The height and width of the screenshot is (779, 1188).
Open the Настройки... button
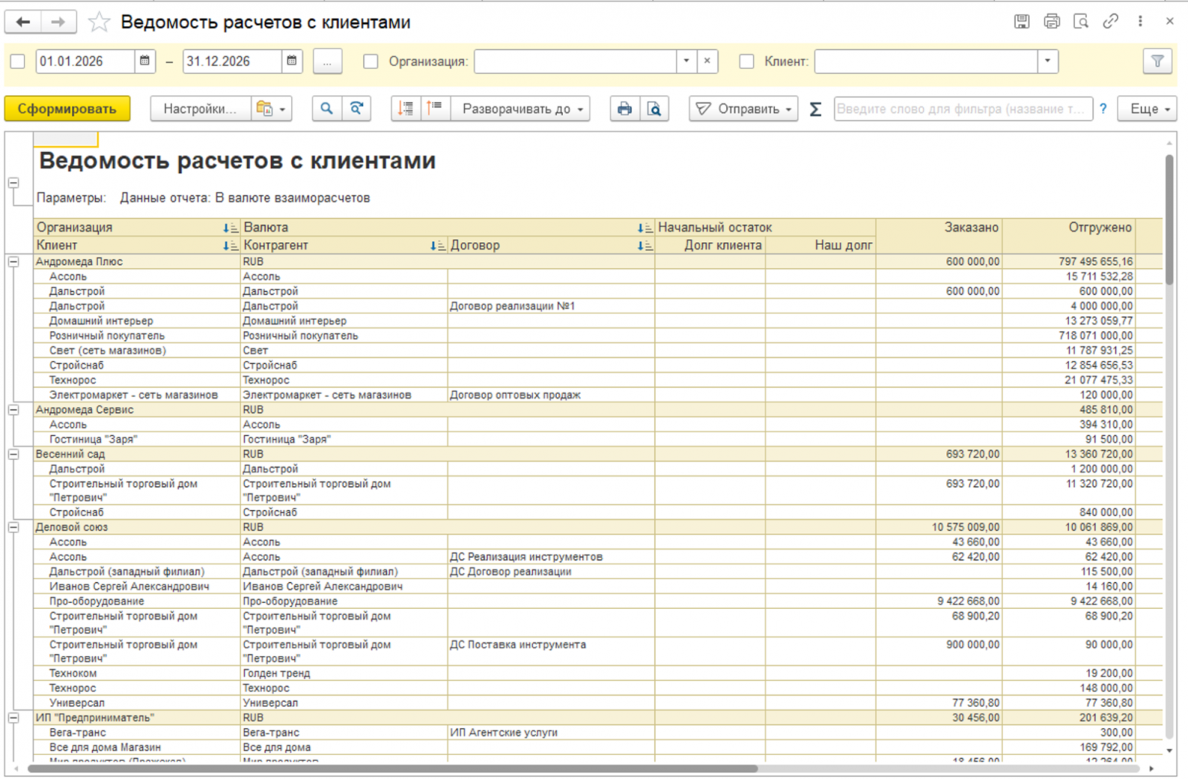click(200, 108)
